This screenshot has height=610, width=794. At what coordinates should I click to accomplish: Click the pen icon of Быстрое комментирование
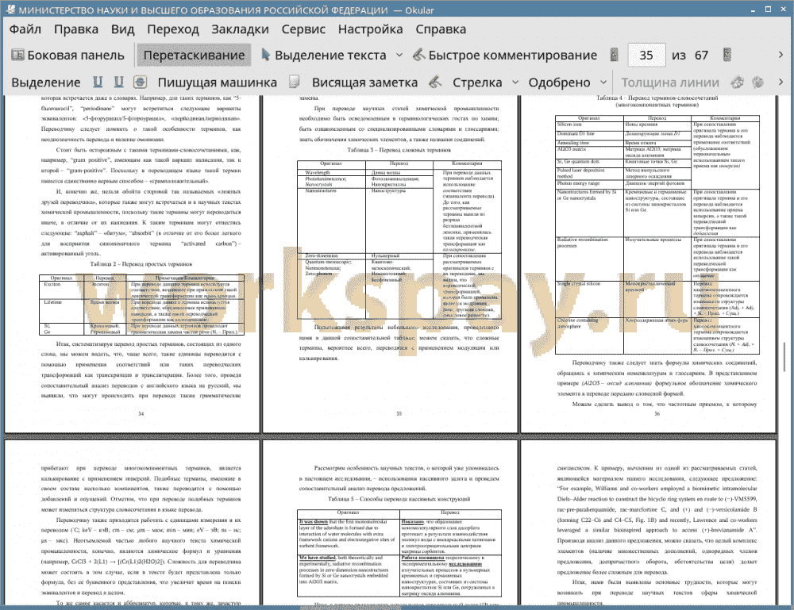[x=418, y=55]
